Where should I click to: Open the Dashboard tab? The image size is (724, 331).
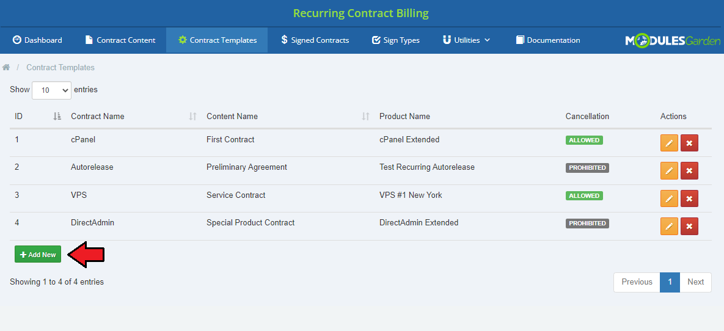(37, 40)
